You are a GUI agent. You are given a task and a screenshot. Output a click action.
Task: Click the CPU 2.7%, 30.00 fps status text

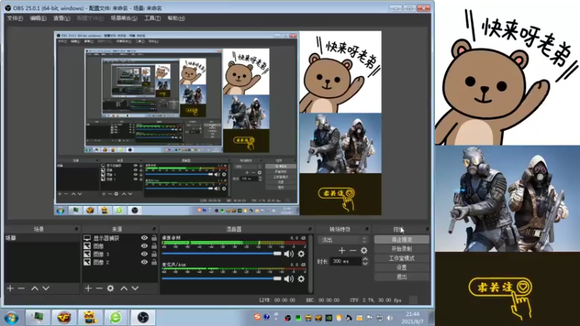coord(376,300)
